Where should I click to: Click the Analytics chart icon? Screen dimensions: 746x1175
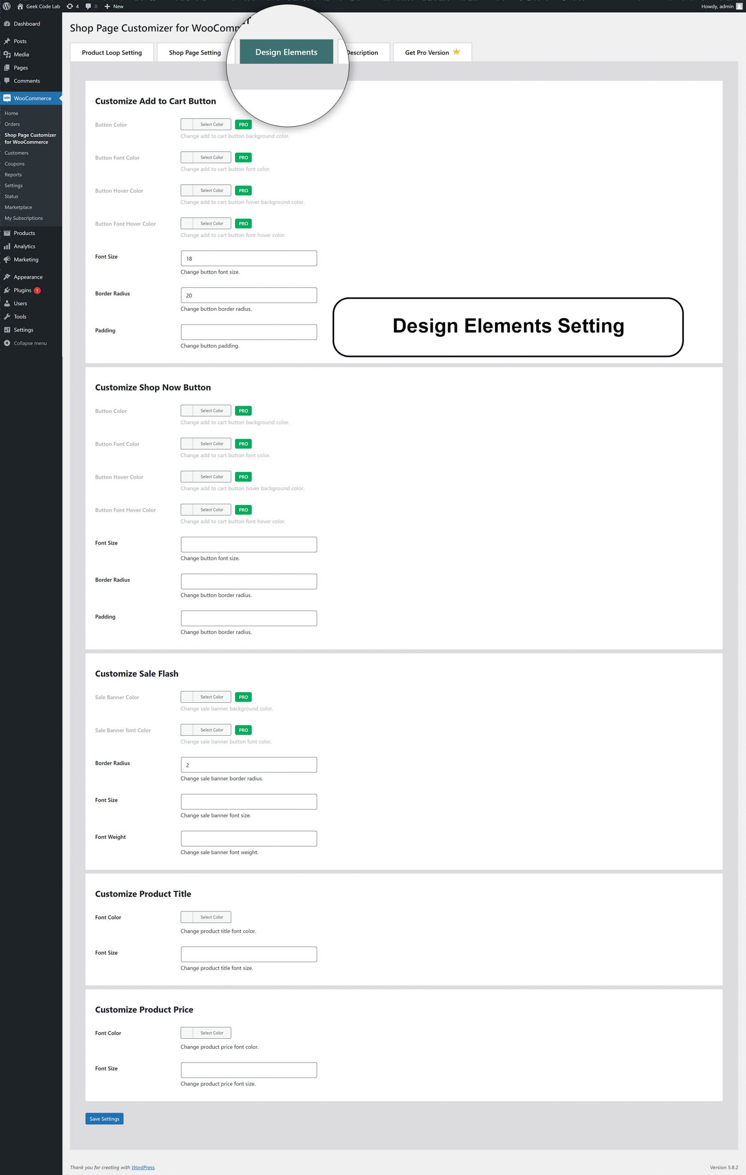[7, 246]
